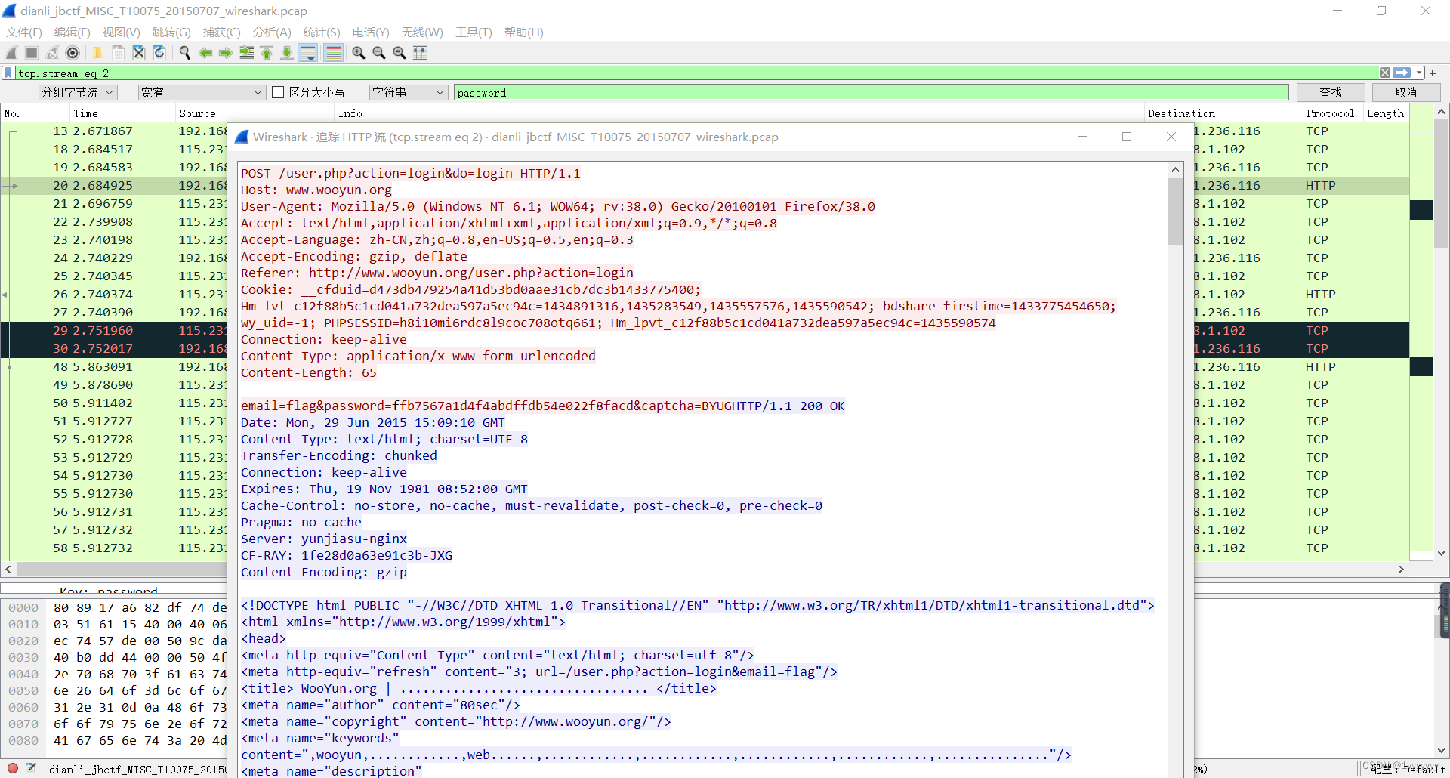1450x778 pixels.
Task: Open the 分析(A) menu
Action: 272,32
